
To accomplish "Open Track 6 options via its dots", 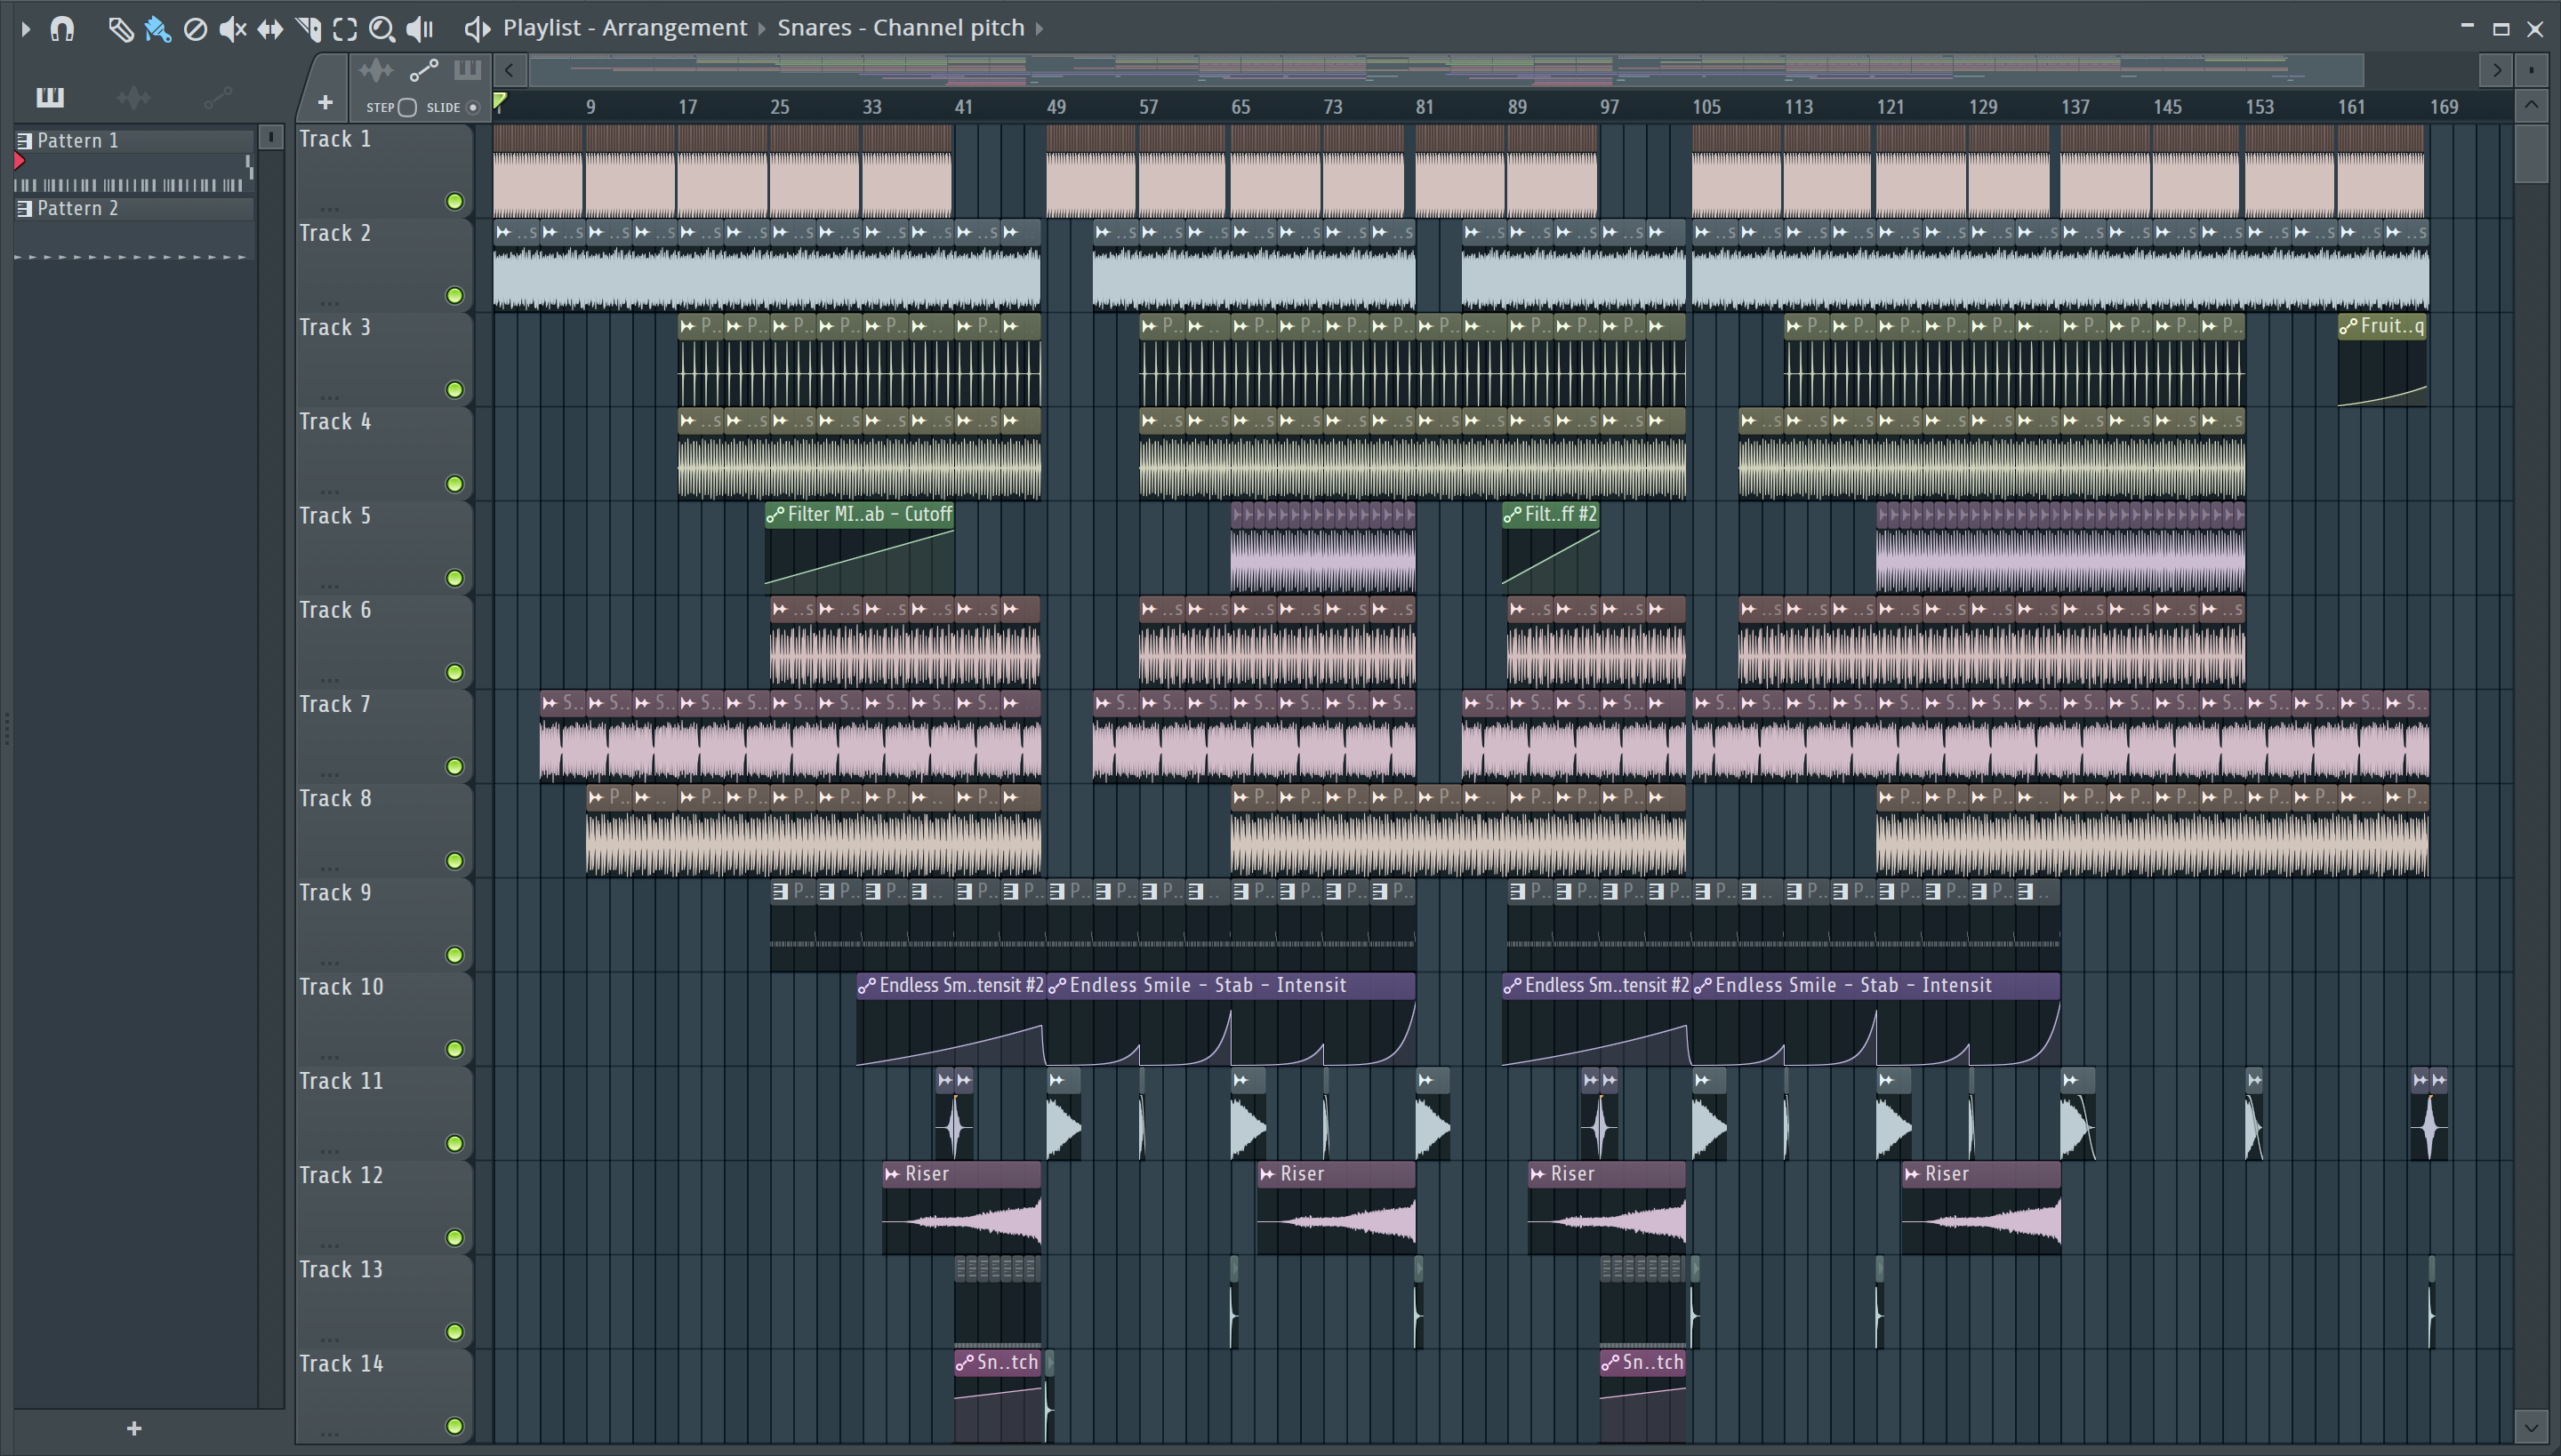I will click(329, 680).
